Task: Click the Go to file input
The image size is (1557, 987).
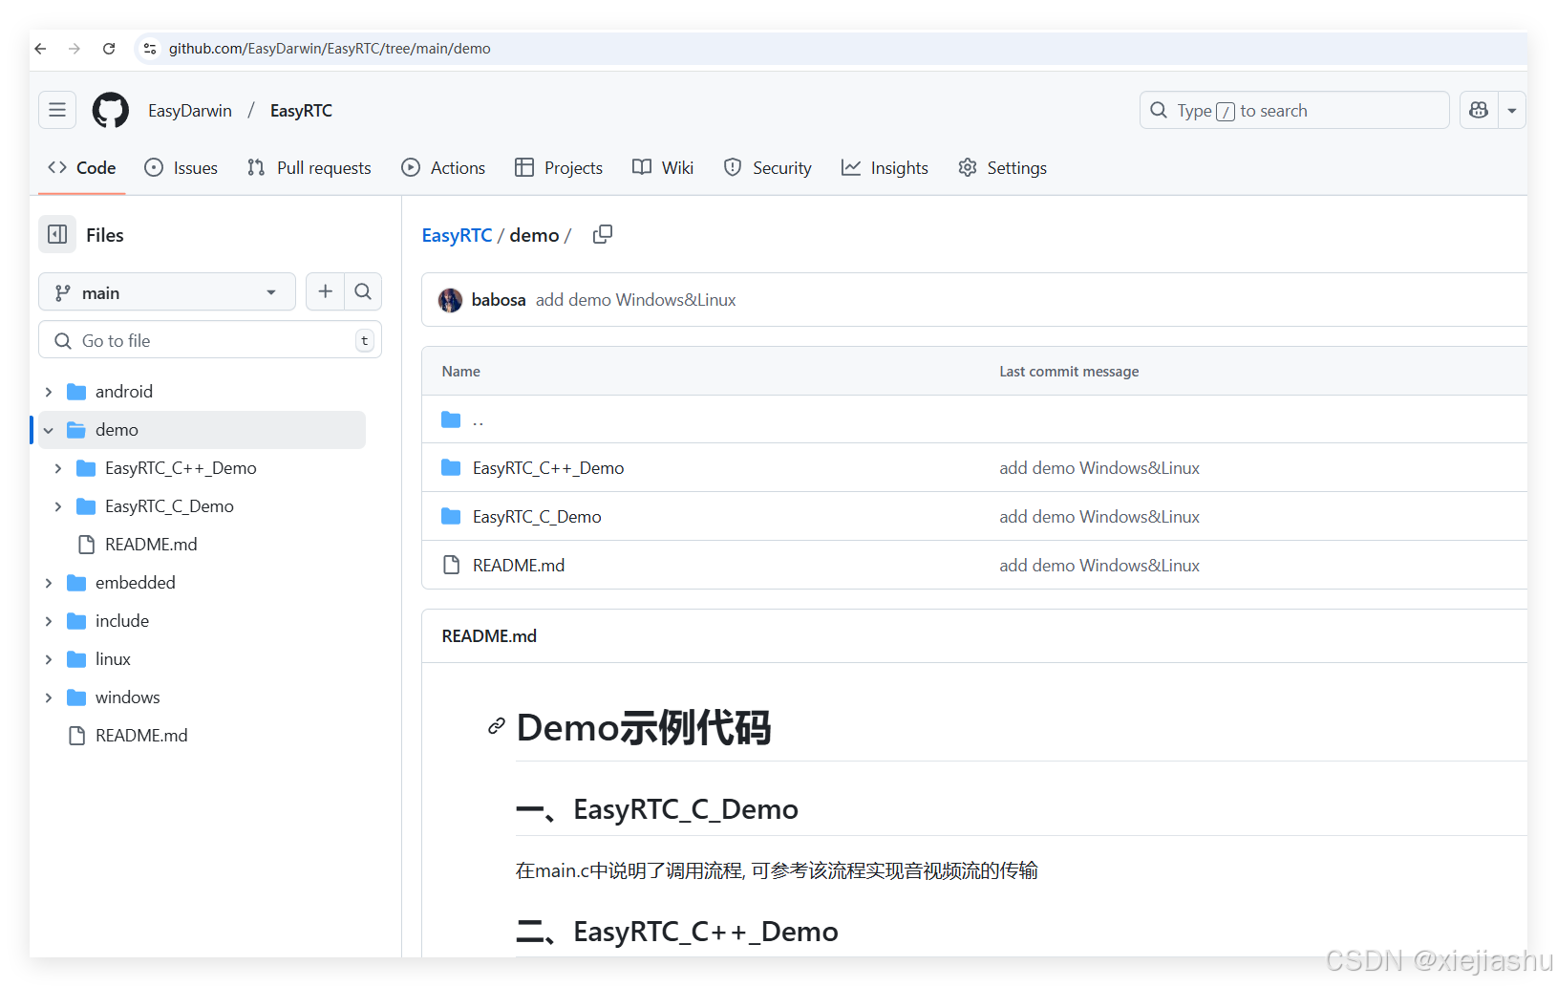Action: [x=210, y=340]
